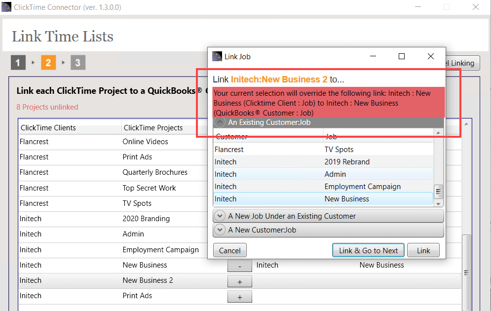Select Top Secret Work project row
The height and width of the screenshot is (311, 491).
point(113,188)
